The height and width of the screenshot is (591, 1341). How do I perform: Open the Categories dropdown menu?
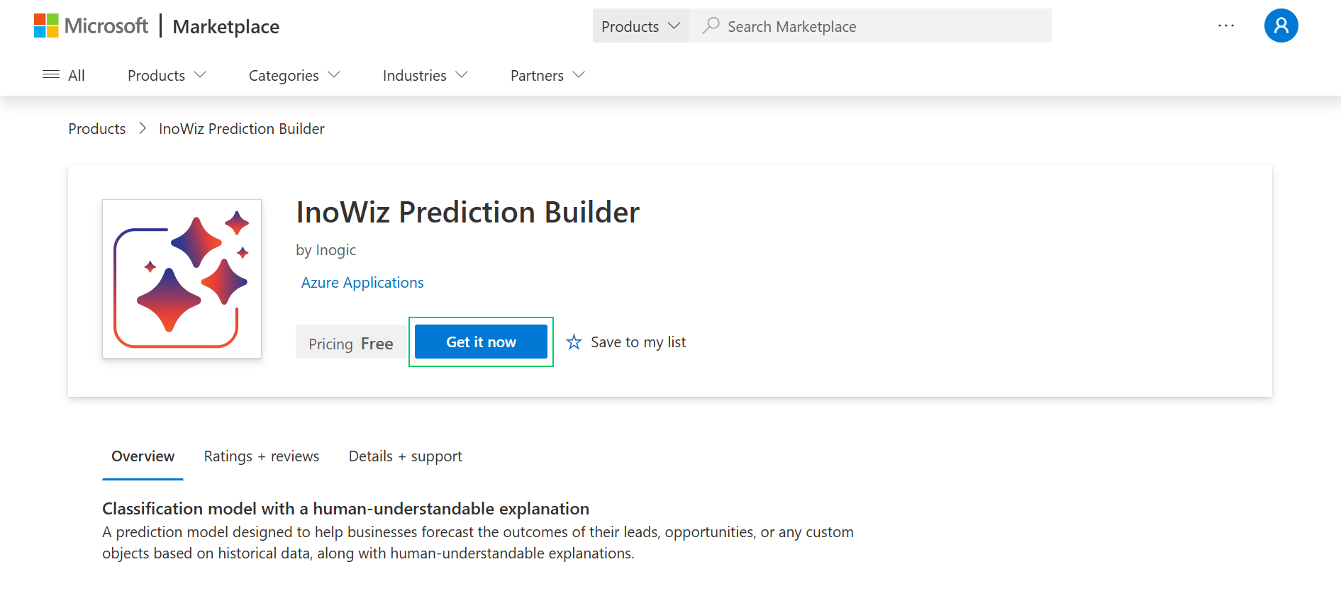[x=294, y=75]
